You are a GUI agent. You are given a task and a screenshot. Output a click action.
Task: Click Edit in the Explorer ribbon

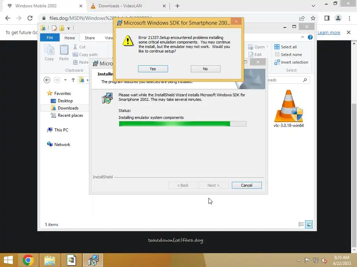point(255,55)
